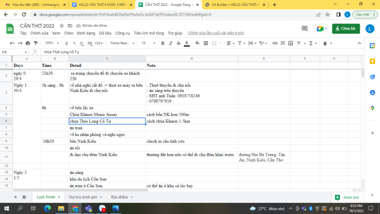The width and height of the screenshot is (380, 214).
Task: Click the print icon in the toolbar
Action: (x=27, y=43)
